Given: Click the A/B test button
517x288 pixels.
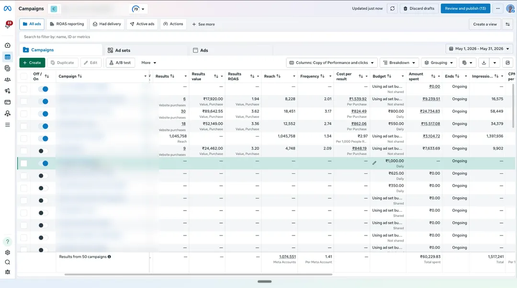Looking at the screenshot, I should 120,63.
